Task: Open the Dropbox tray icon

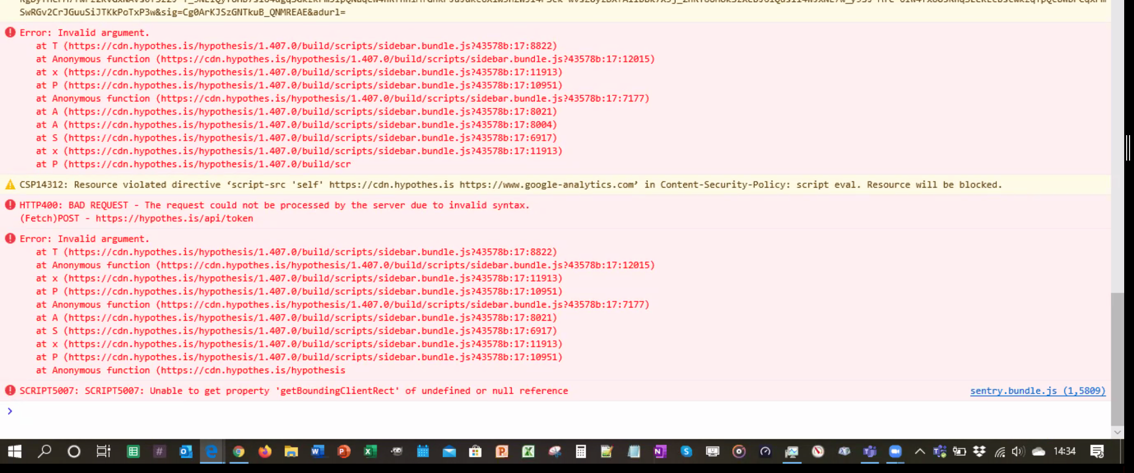Action: 979,451
